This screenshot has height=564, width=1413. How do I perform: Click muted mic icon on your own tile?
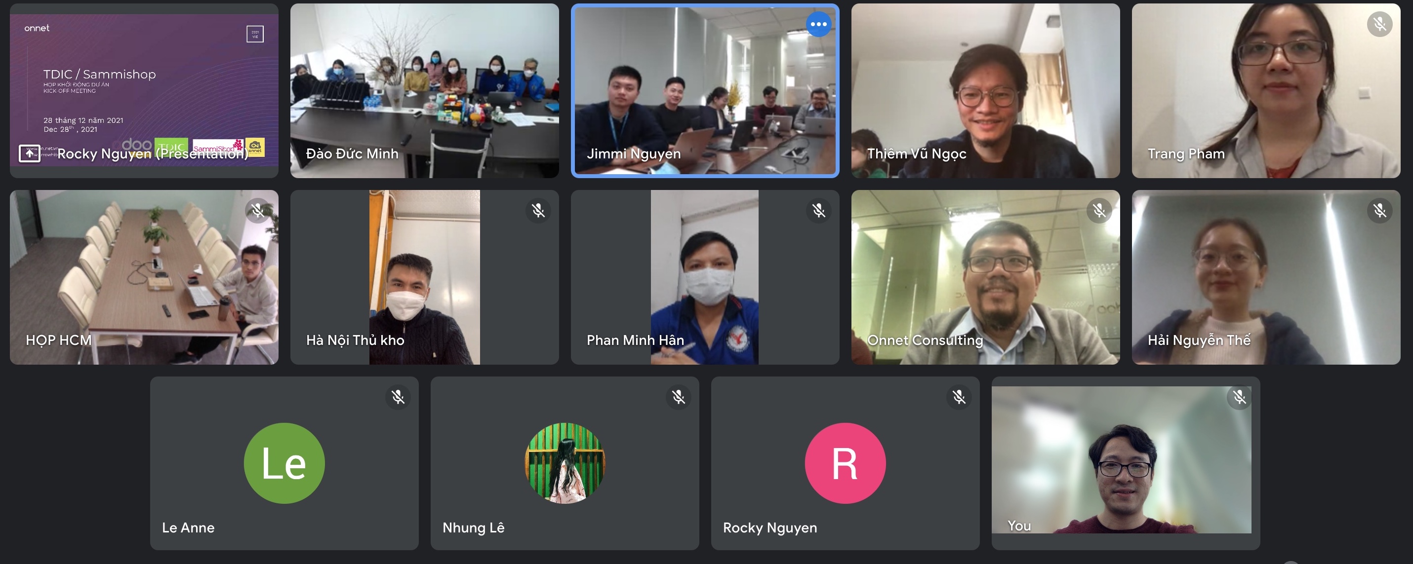tap(1240, 397)
